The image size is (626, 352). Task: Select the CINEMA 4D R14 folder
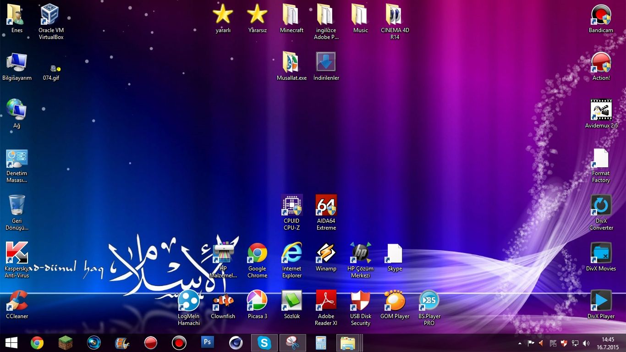pyautogui.click(x=395, y=22)
